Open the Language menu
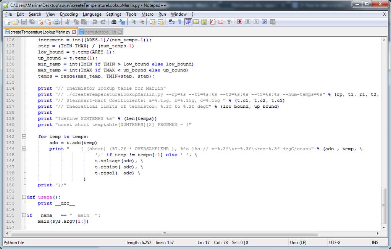Viewport: 391px width, 249px height. (92, 14)
